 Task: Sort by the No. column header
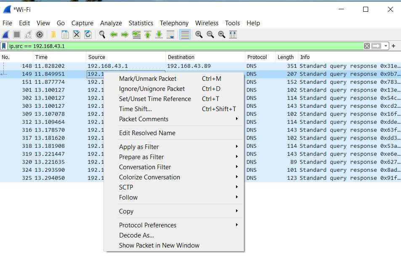(x=16, y=57)
